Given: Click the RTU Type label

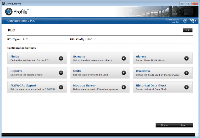Looking at the screenshot, I should pyautogui.click(x=14, y=39).
